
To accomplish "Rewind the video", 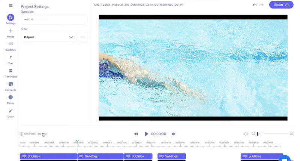I will pyautogui.click(x=136, y=134).
